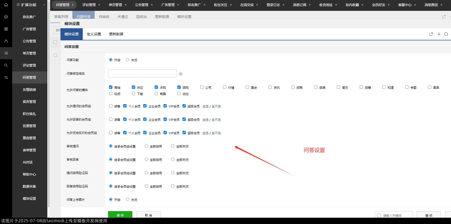Open the home icon in left rail
Image resolution: width=451 pixels, height=224 pixels.
(6, 5)
